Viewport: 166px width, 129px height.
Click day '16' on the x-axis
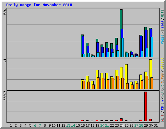click(x=83, y=125)
